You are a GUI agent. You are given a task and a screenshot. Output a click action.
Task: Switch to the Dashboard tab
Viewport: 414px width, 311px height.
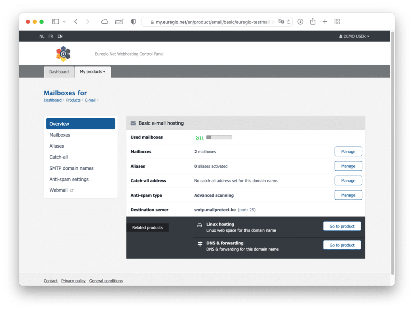click(x=59, y=72)
